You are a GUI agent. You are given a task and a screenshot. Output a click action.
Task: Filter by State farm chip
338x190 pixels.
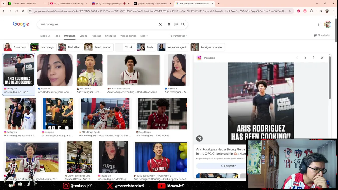[16, 47]
